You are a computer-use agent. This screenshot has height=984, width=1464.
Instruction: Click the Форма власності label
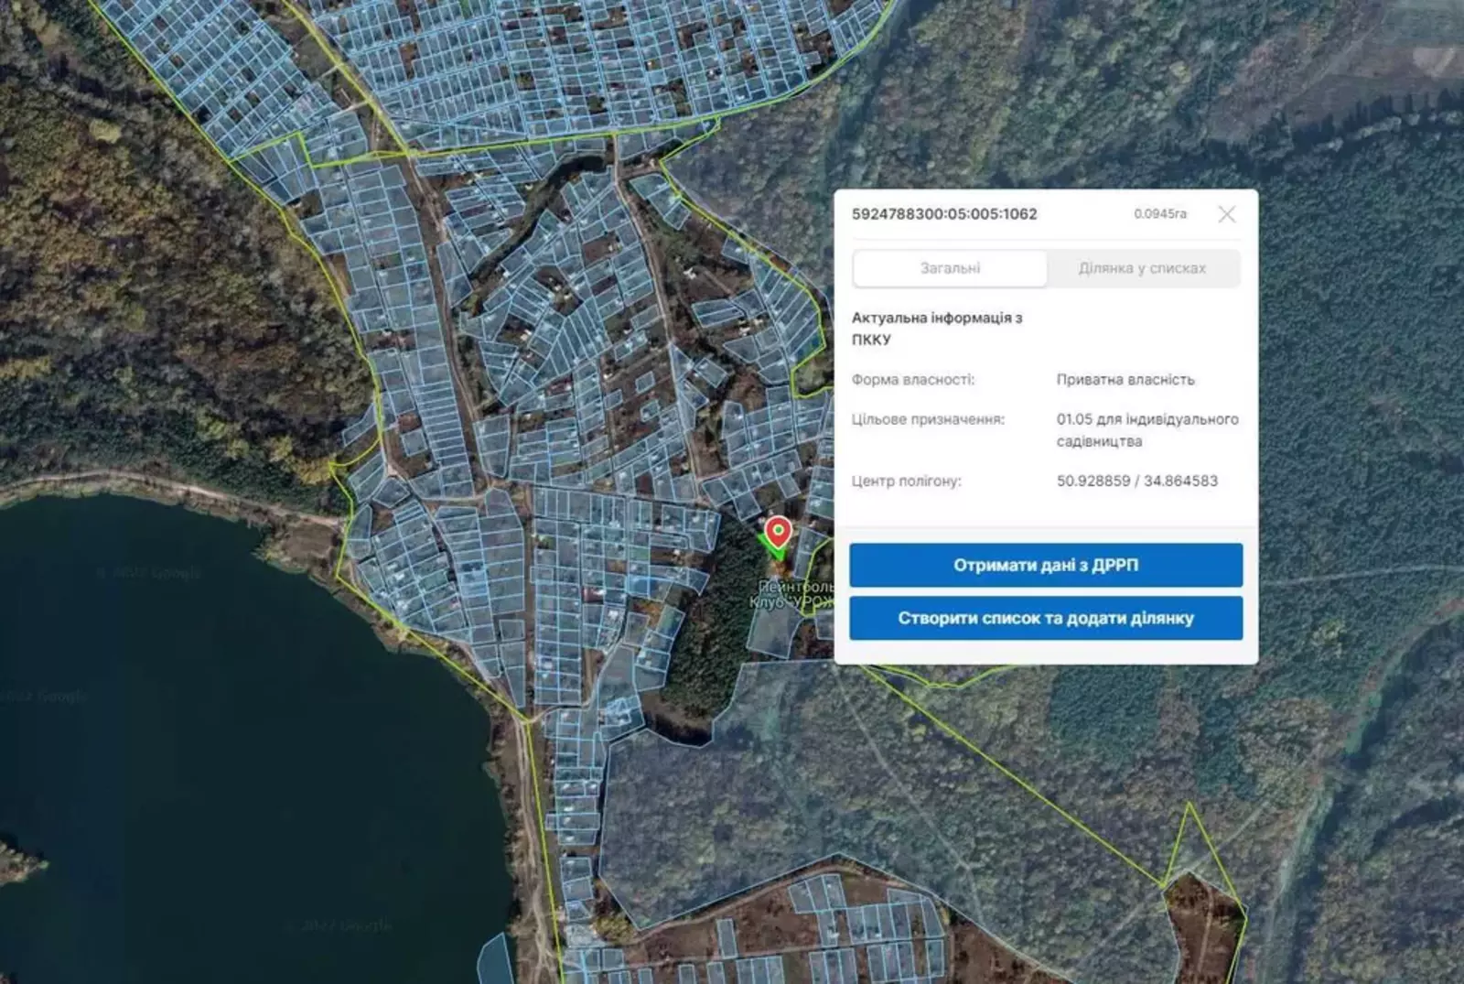(912, 379)
